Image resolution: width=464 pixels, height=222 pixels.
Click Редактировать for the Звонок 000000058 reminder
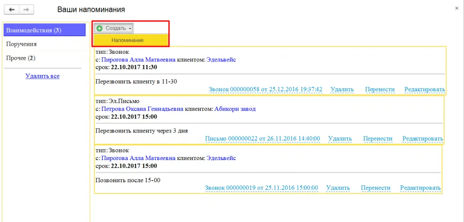pyautogui.click(x=424, y=89)
